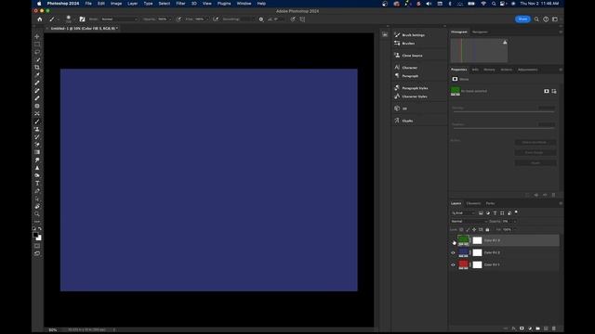
Task: Click the blue Color Fill 2 thumbnail
Action: [463, 252]
